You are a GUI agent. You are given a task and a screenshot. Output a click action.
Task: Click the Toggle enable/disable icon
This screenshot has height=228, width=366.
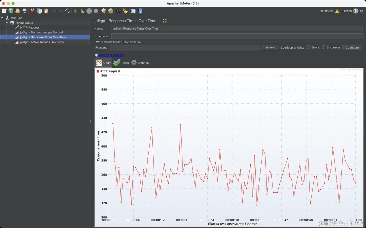(x=68, y=11)
